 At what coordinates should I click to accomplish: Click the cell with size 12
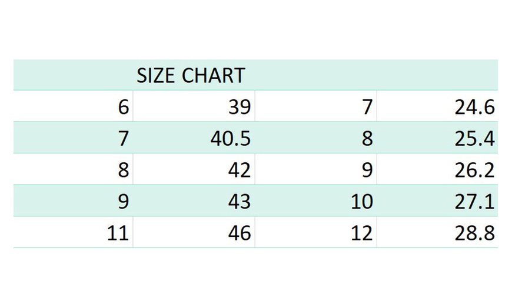coord(361,233)
